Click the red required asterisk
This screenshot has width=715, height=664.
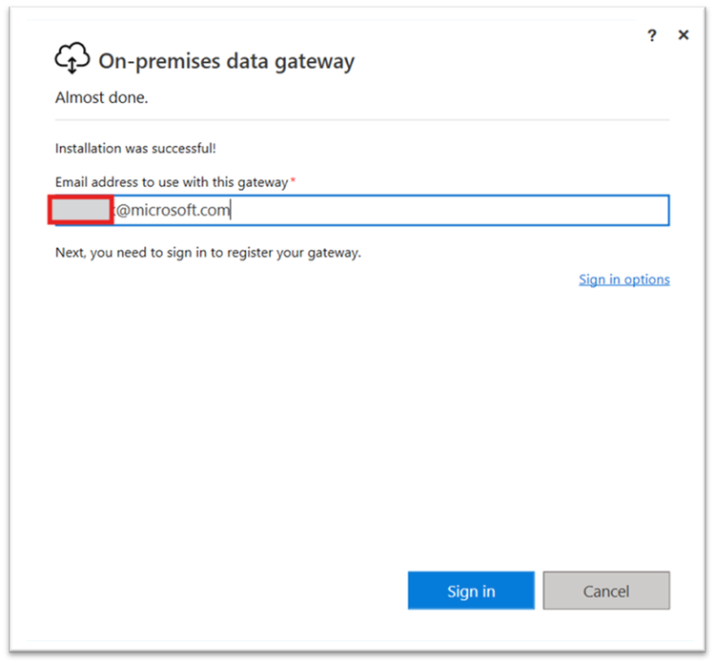coord(294,180)
